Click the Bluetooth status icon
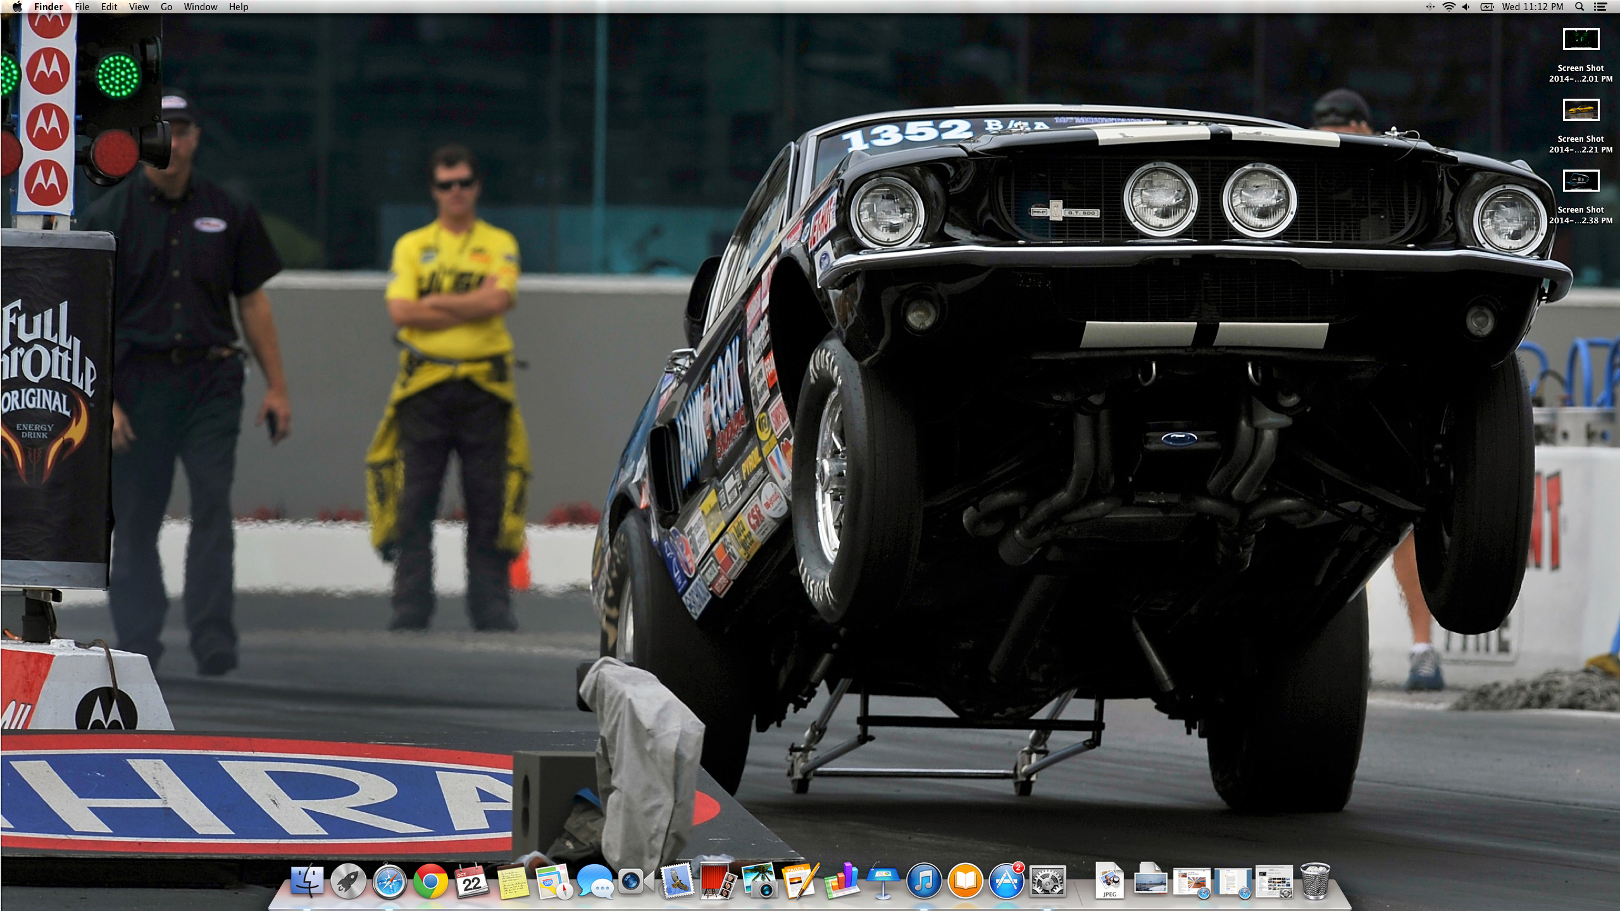This screenshot has height=911, width=1620. (x=1430, y=7)
